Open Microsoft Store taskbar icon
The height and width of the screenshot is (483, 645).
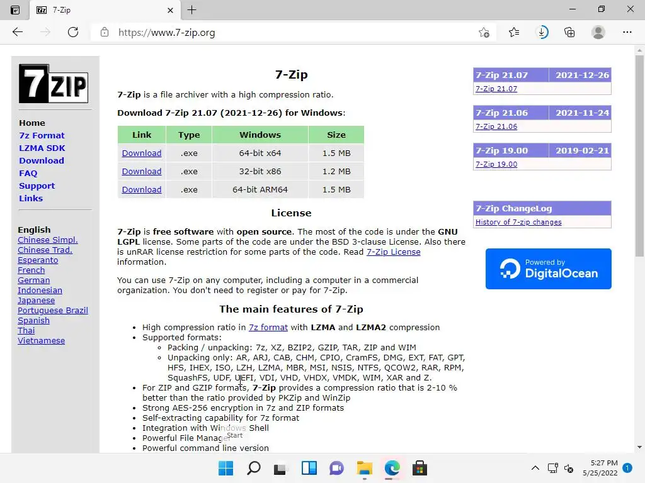[x=420, y=468]
